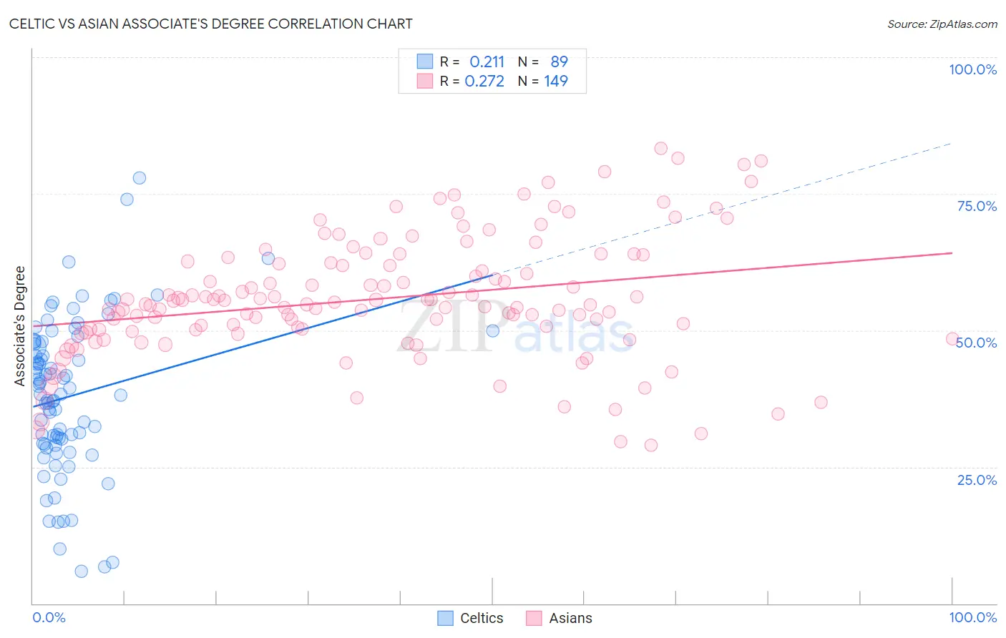Viewport: 1006px width, 638px height.
Task: Click the 100.0% y-axis label
Action: (x=972, y=69)
